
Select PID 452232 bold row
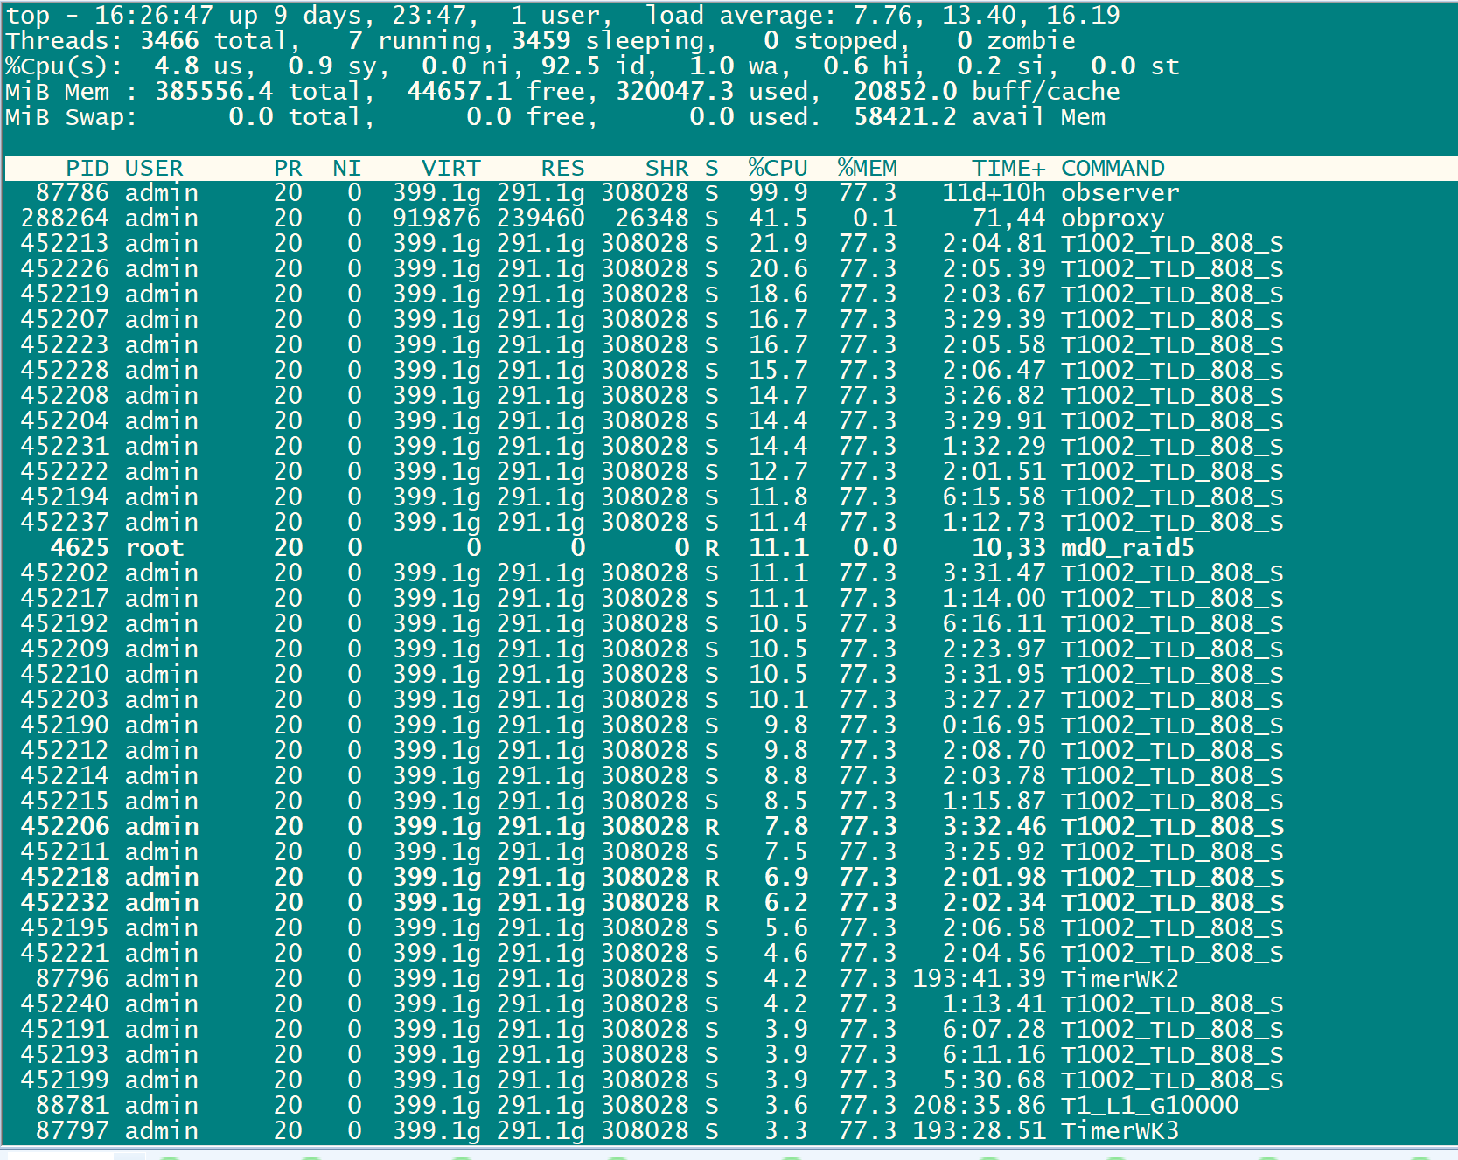(x=729, y=903)
